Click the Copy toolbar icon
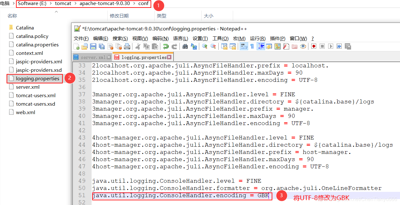 [146, 46]
